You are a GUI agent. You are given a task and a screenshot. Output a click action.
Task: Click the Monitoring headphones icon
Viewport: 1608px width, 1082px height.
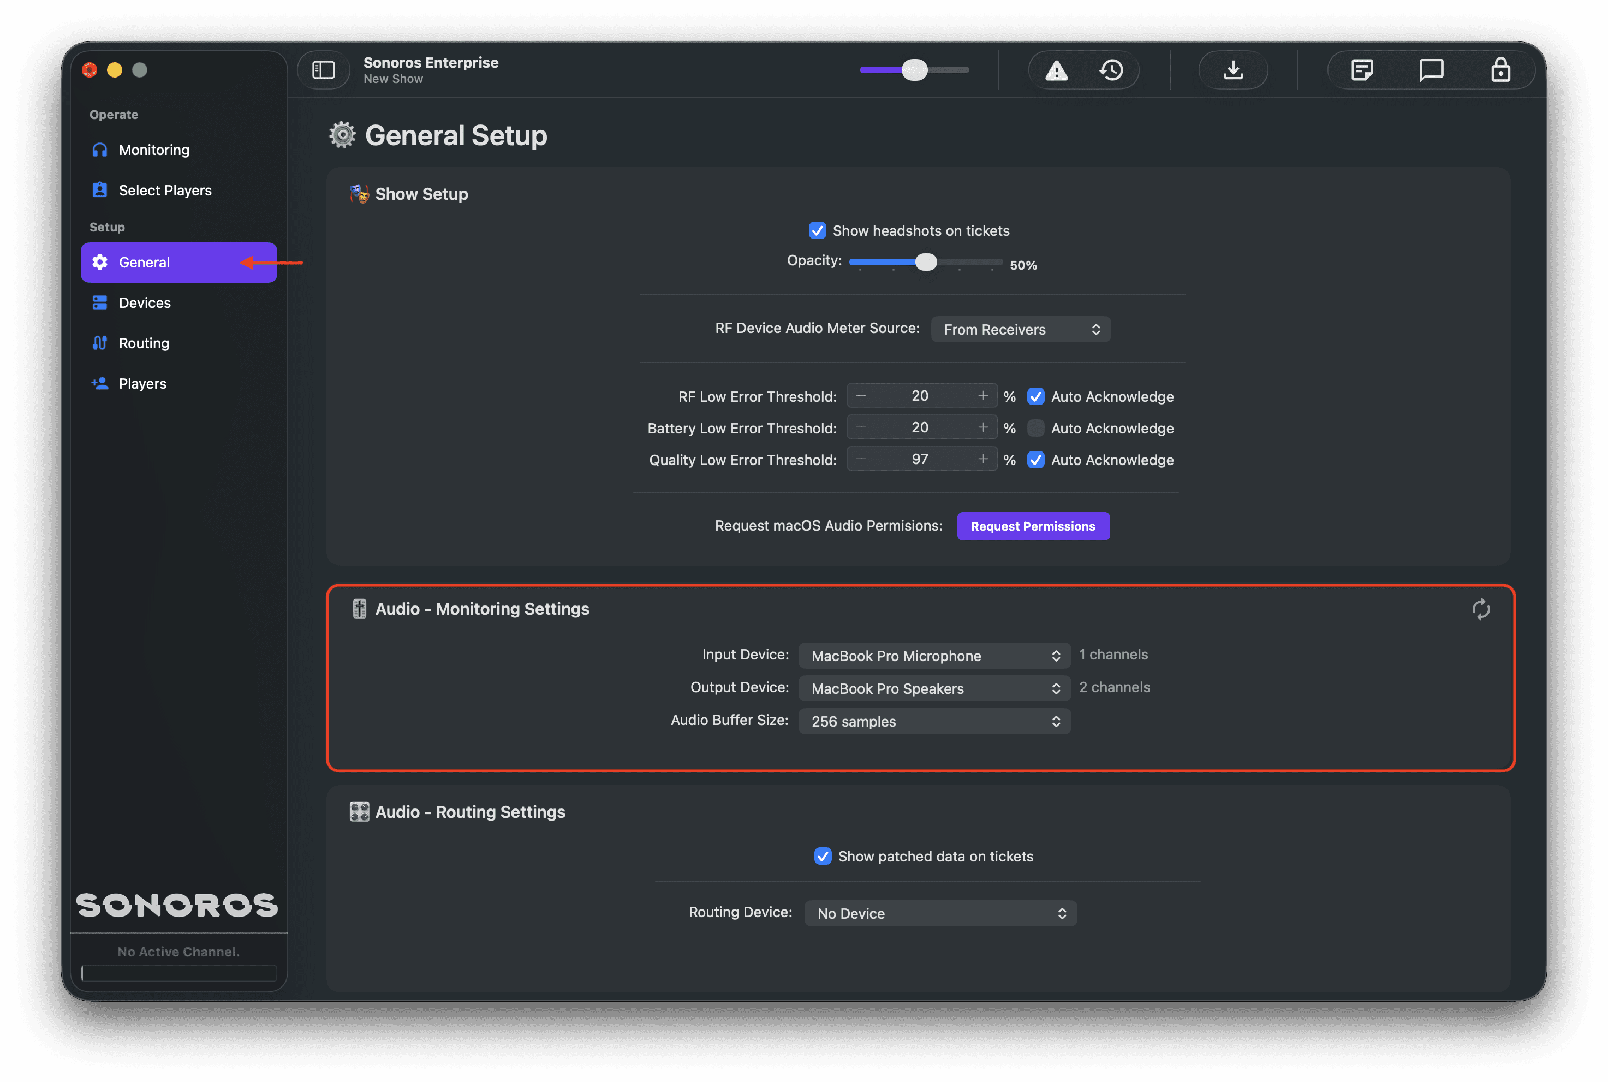tap(100, 150)
